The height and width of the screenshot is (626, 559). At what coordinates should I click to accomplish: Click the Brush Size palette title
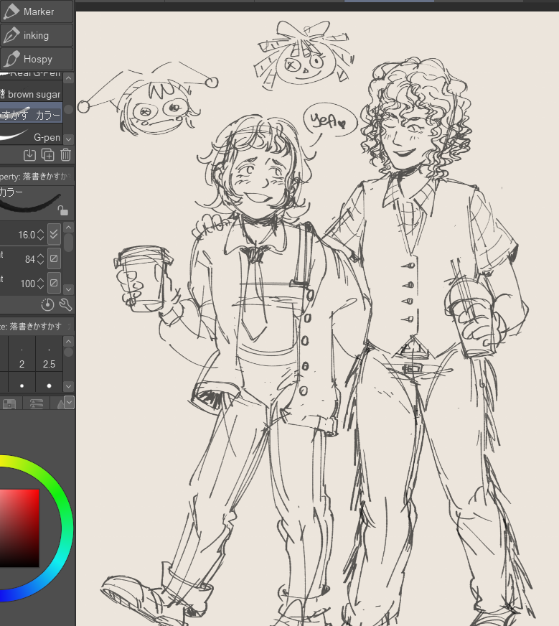click(37, 327)
